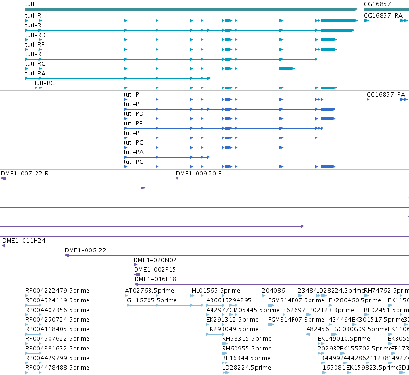
Task: Select protein tutl-PI label
Action: pos(132,95)
